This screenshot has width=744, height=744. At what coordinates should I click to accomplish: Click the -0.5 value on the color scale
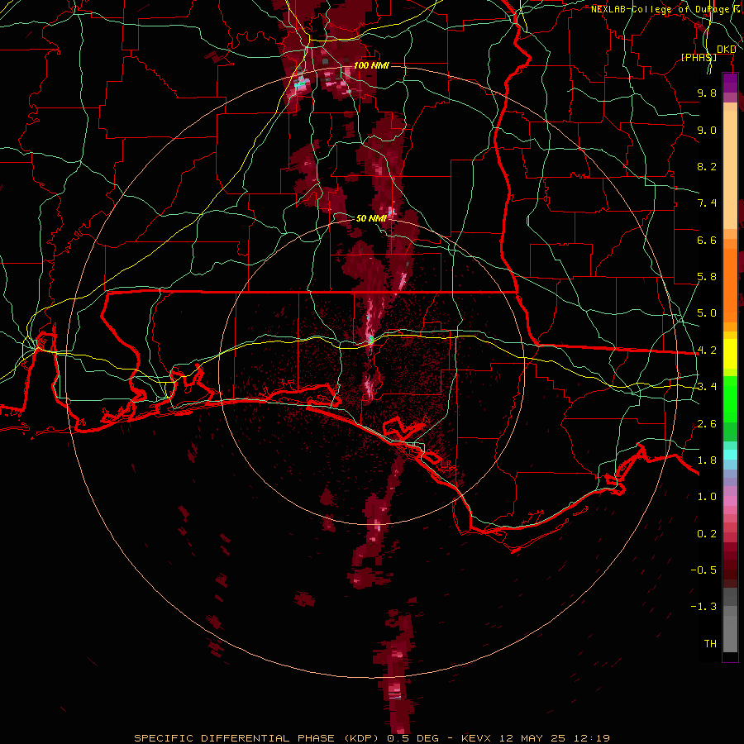(703, 570)
